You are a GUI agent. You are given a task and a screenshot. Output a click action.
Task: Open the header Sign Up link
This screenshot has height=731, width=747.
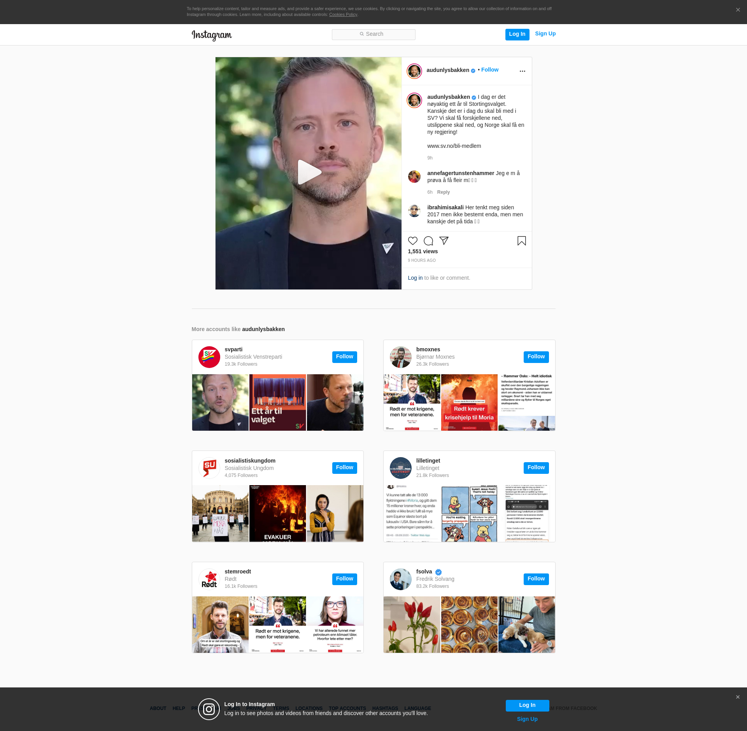[545, 34]
